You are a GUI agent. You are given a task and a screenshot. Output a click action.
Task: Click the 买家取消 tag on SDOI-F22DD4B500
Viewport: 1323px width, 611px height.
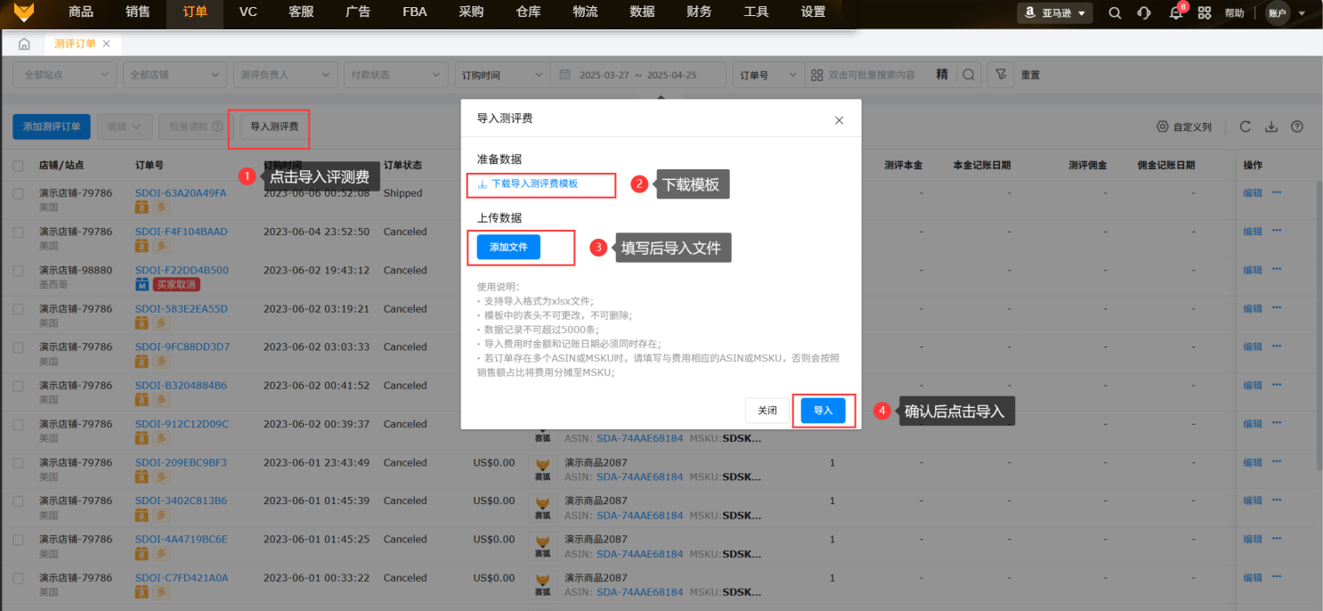pos(176,285)
